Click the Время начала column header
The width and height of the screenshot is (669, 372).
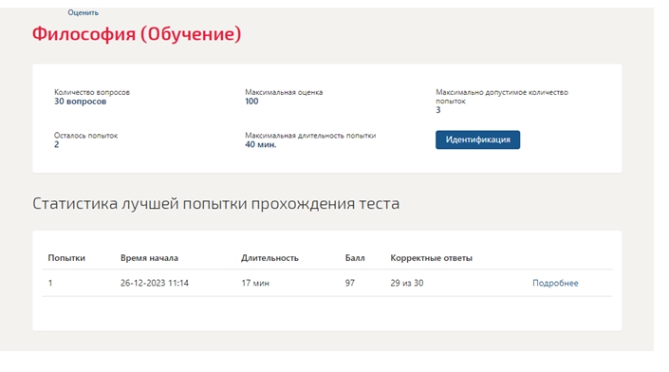149,258
